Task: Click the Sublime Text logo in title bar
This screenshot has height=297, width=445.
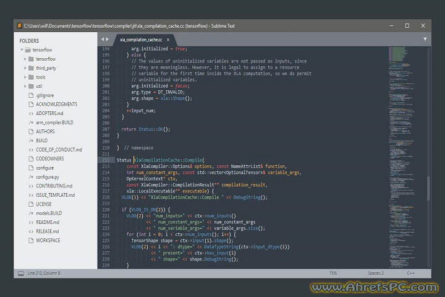Action: point(19,26)
